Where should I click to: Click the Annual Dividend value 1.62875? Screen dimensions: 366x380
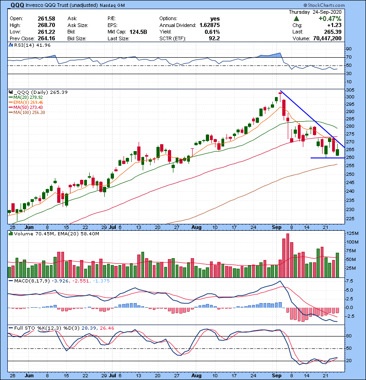[210, 25]
